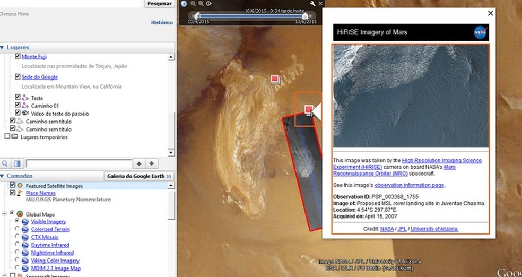The width and height of the screenshot is (522, 277).
Task: Click the globe icon beside MDIM 2.1 Image Map
Action: 25,269
